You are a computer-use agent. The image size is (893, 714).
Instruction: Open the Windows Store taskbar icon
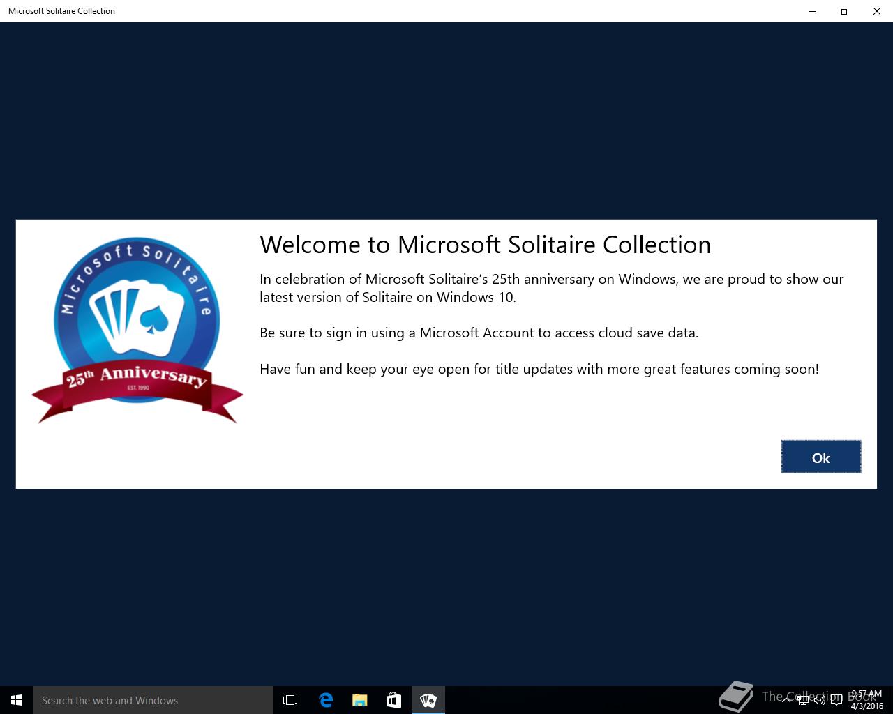(393, 700)
